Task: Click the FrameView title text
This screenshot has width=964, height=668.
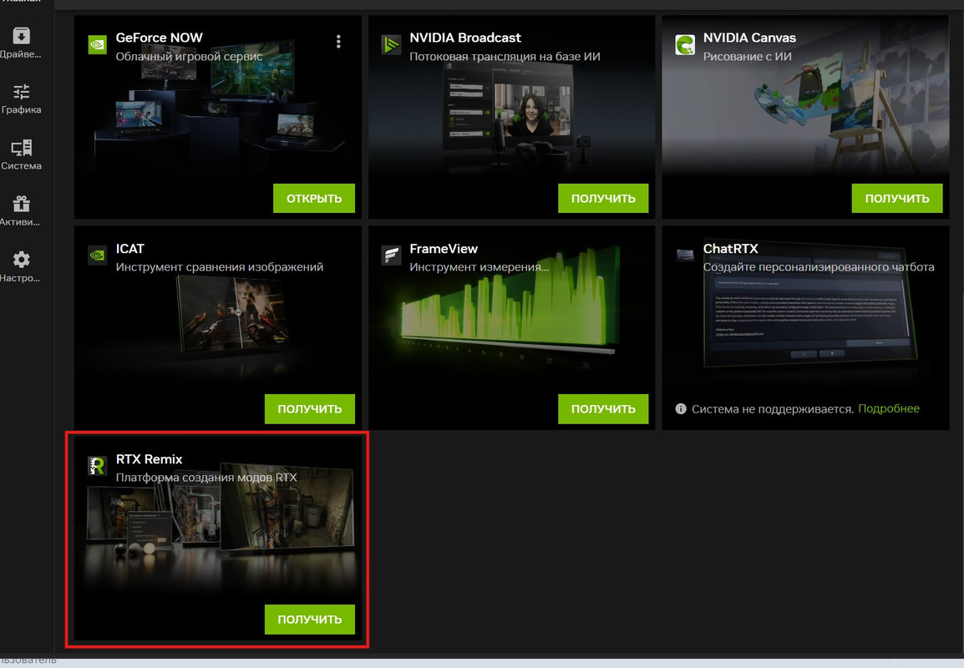Action: click(x=444, y=248)
